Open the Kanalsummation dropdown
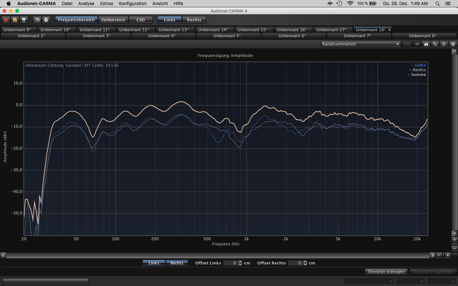The height and width of the screenshot is (286, 458). click(361, 44)
